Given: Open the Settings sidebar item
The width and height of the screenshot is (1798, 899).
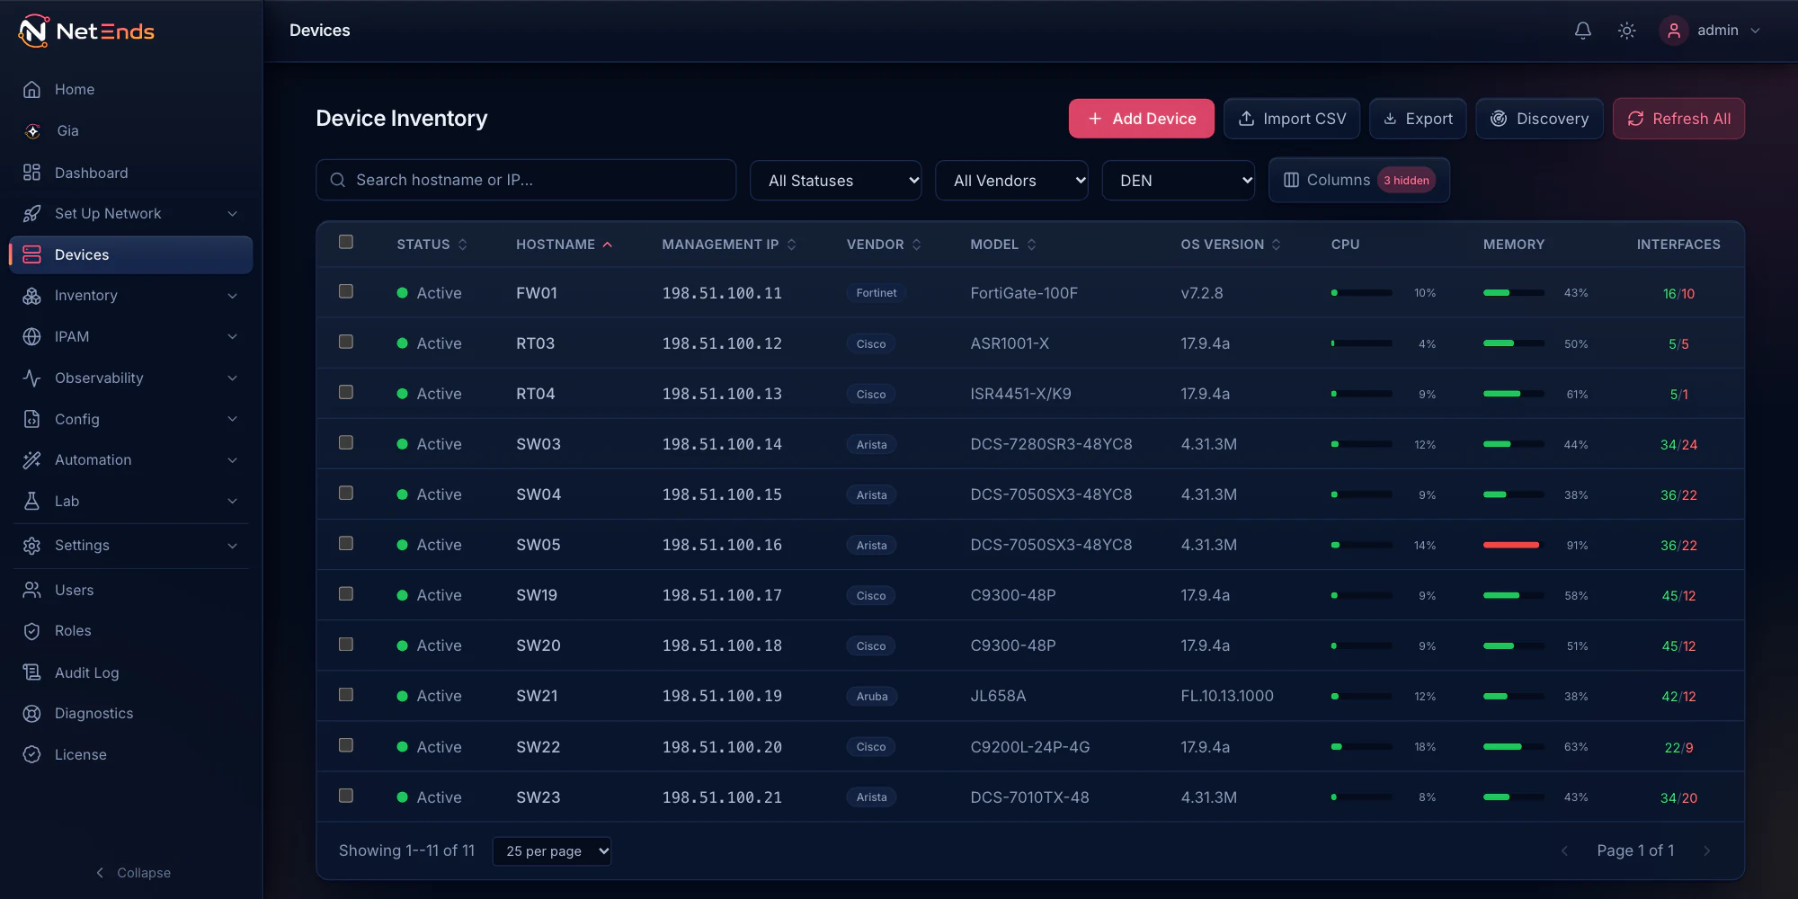Looking at the screenshot, I should pos(131,546).
